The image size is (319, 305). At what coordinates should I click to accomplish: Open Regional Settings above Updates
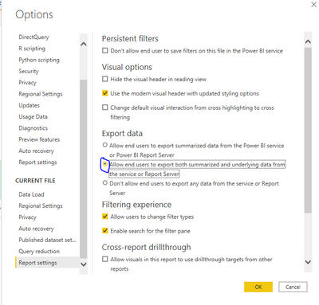tap(41, 94)
